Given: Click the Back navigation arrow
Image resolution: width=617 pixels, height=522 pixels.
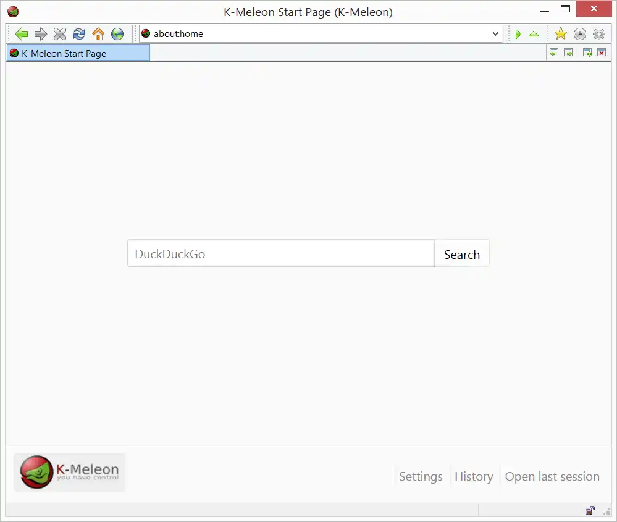Looking at the screenshot, I should 22,34.
